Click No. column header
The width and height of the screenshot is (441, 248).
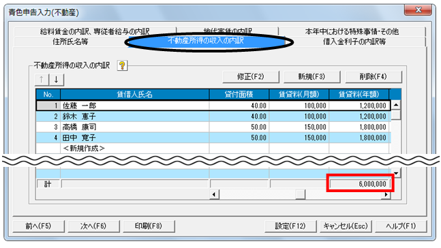[x=48, y=95]
